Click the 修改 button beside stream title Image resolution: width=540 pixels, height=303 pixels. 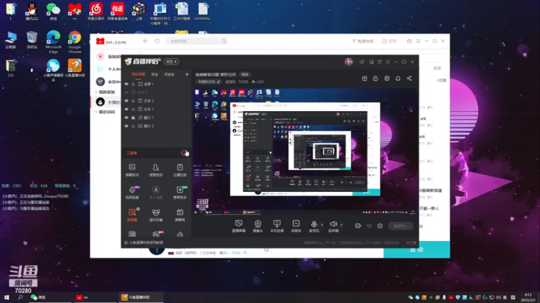click(245, 75)
